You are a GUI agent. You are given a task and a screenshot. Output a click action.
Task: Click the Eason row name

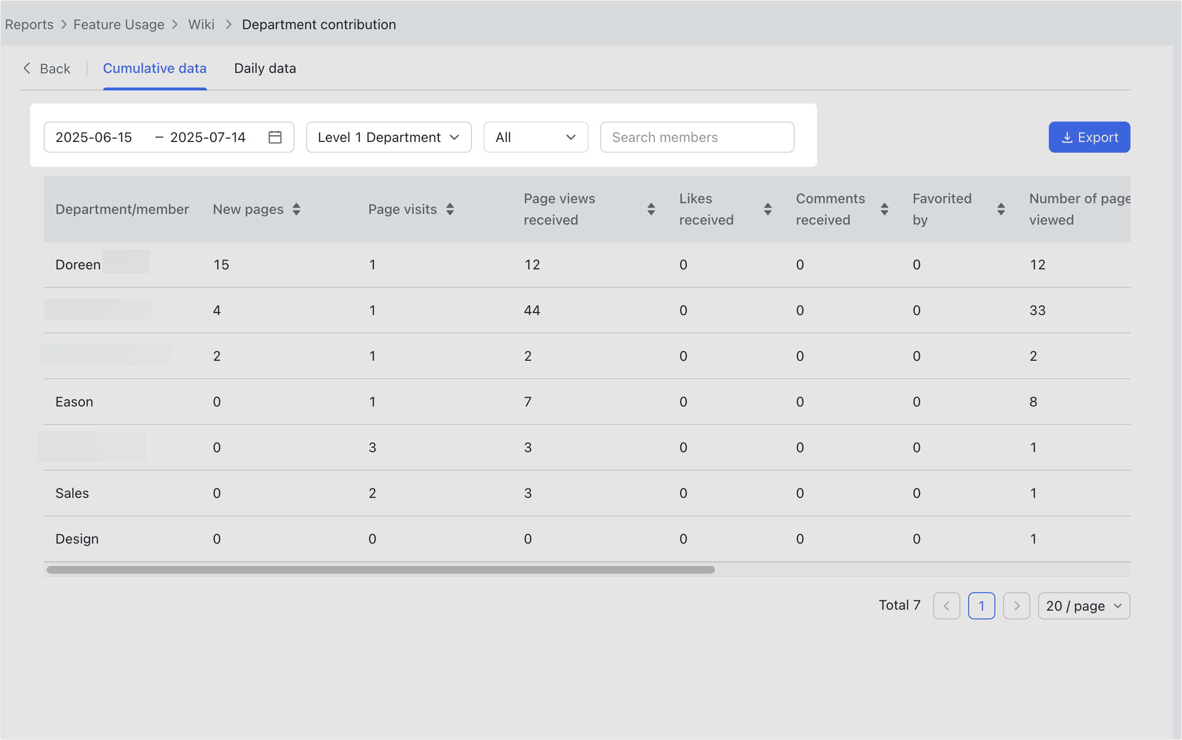tap(74, 402)
